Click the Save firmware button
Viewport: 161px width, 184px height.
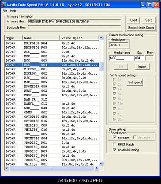pos(149,20)
